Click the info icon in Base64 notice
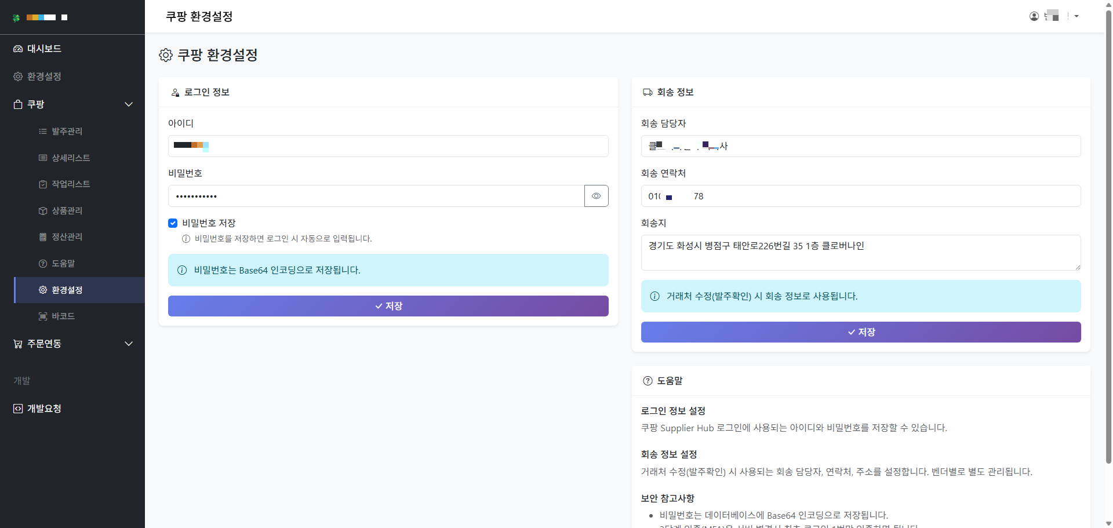 182,270
